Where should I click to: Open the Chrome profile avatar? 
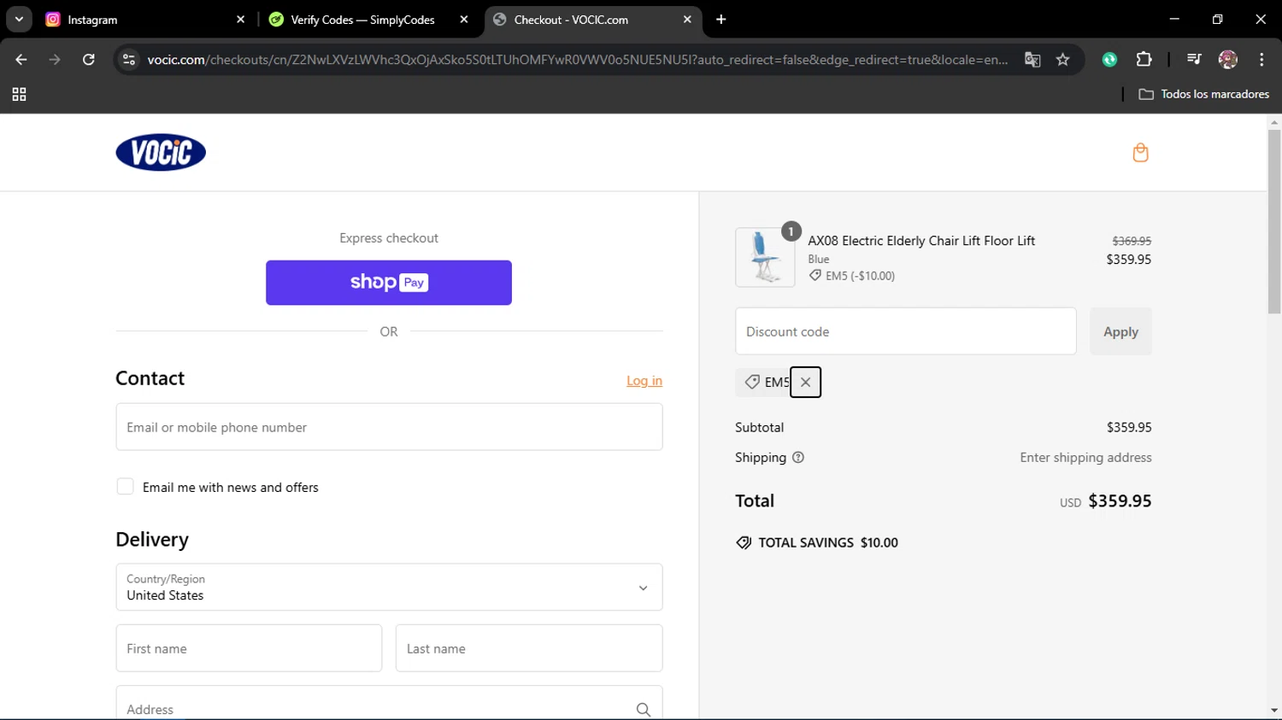[x=1228, y=60]
